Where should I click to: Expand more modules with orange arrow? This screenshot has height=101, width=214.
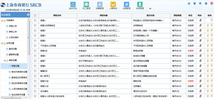pos(150,9)
